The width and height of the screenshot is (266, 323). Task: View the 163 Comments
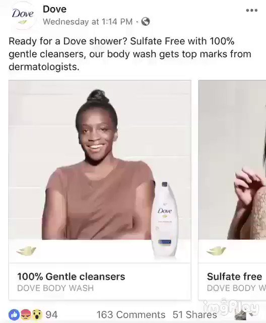(131, 314)
